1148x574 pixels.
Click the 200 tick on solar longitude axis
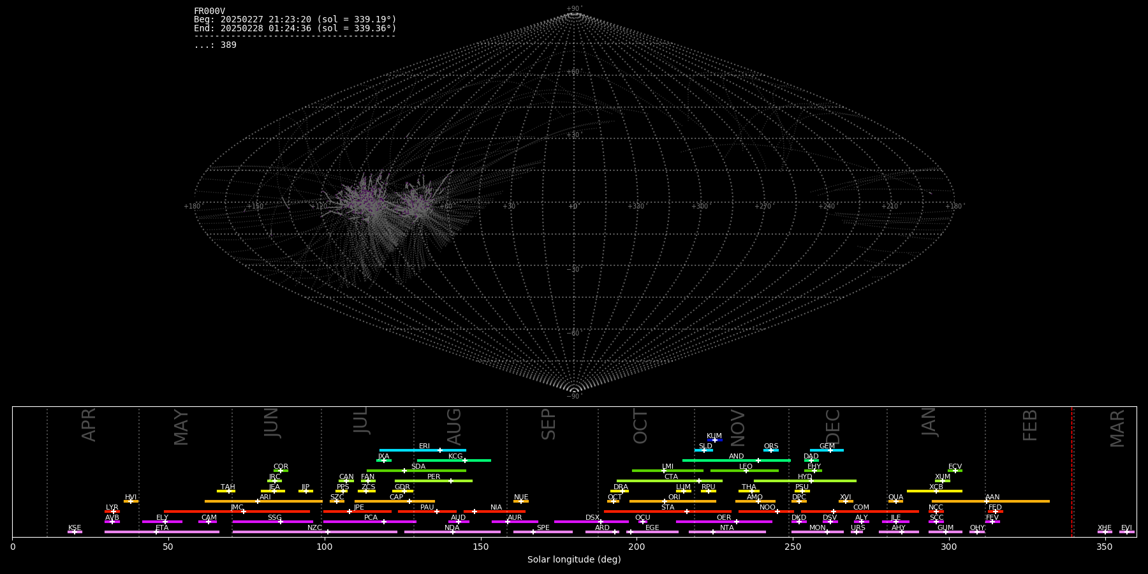click(637, 547)
